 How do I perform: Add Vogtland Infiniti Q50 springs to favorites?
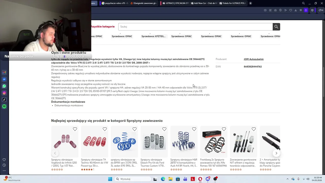(75, 129)
